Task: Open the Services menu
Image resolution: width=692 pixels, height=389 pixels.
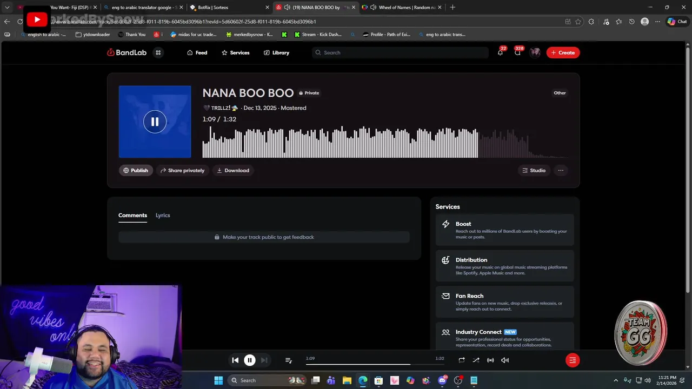Action: coord(235,52)
